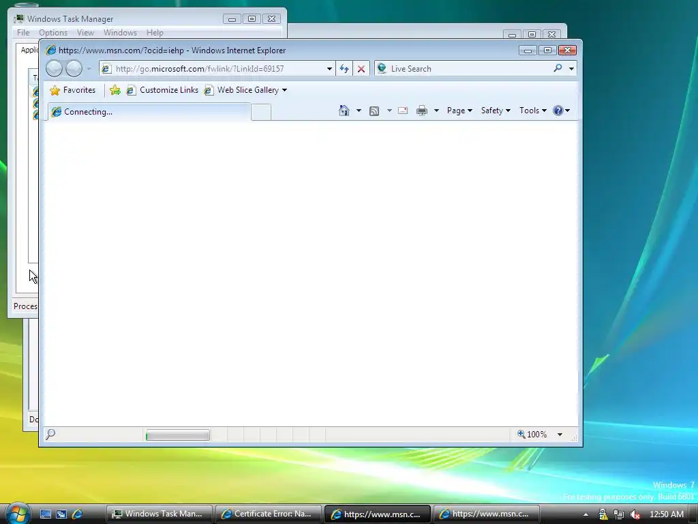The height and width of the screenshot is (524, 698).
Task: Click the Forward navigation button
Action: [74, 69]
